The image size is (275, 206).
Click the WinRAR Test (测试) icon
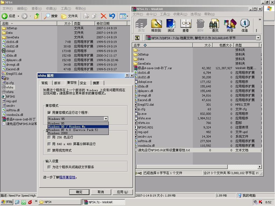(x=171, y=25)
